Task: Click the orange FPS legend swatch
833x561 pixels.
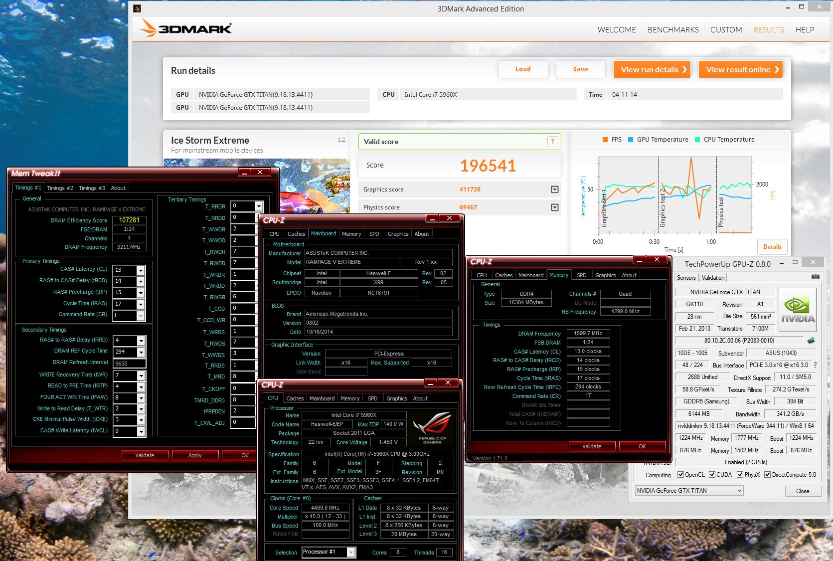Action: click(605, 140)
